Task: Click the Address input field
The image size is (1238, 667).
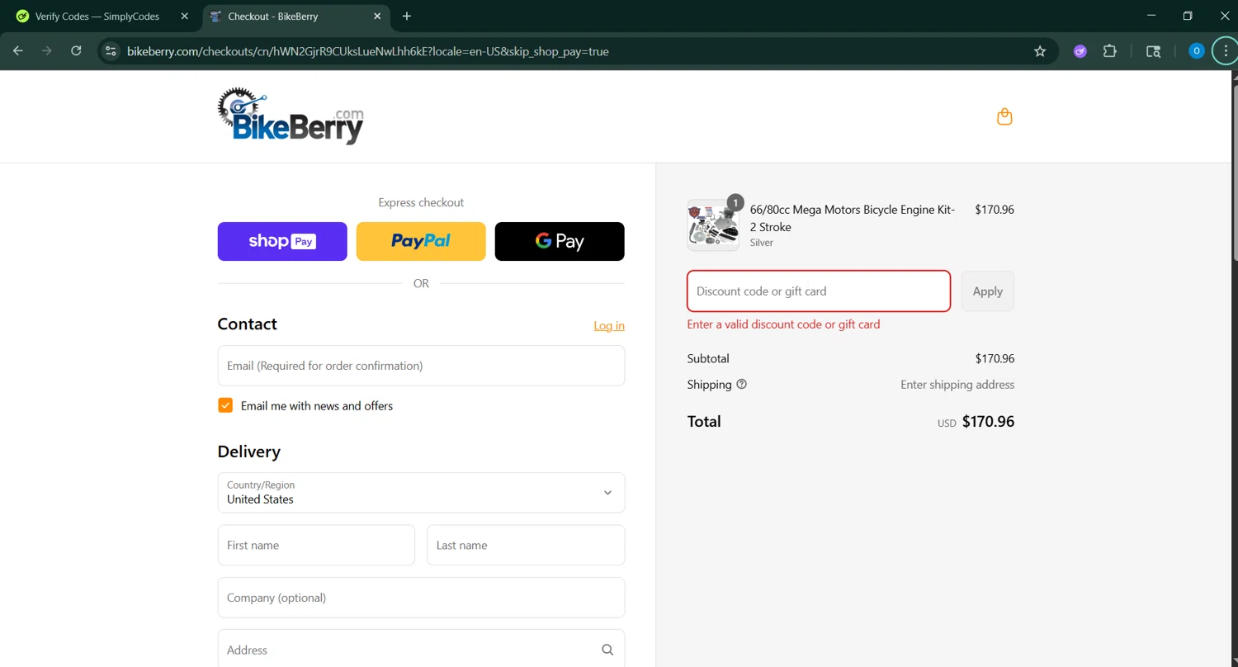Action: [x=421, y=650]
